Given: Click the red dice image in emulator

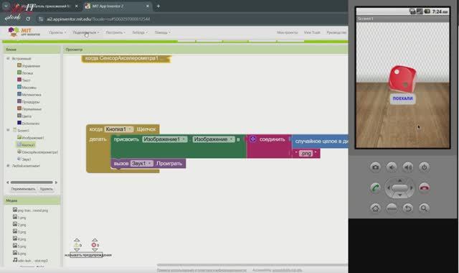Looking at the screenshot, I should coord(402,78).
